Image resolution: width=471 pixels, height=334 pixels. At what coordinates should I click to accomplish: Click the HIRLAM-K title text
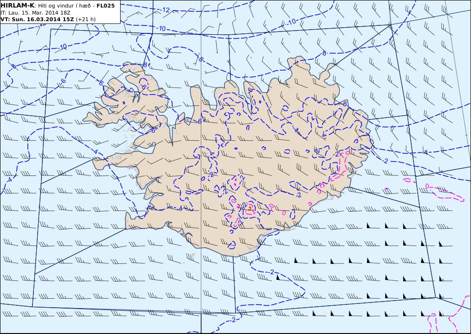18,6
